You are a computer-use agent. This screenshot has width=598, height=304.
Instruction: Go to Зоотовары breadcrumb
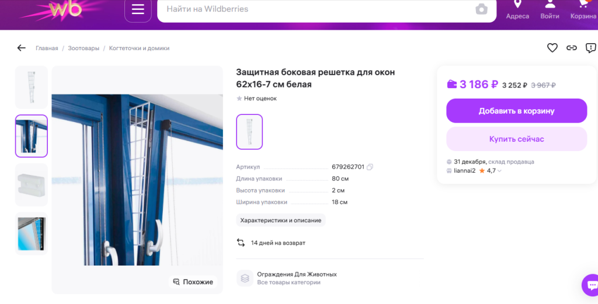84,48
